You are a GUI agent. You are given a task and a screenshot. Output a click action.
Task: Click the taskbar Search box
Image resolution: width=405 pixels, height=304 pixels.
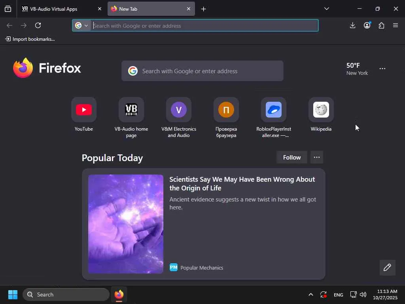(66, 294)
